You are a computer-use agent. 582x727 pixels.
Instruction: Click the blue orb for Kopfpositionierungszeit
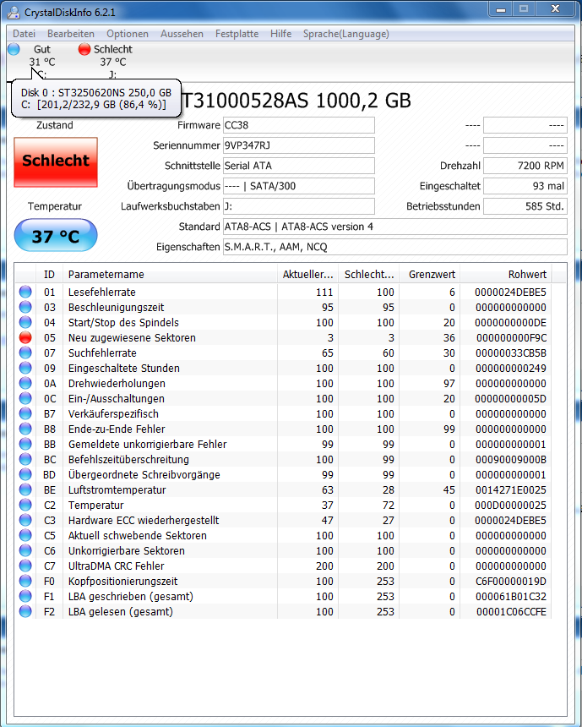(25, 581)
